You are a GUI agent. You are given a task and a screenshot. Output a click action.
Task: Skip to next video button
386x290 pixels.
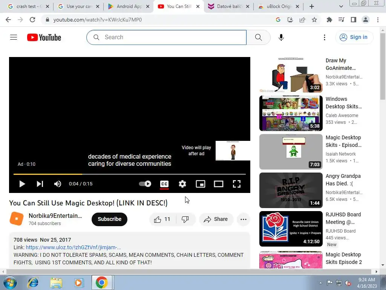click(x=40, y=184)
